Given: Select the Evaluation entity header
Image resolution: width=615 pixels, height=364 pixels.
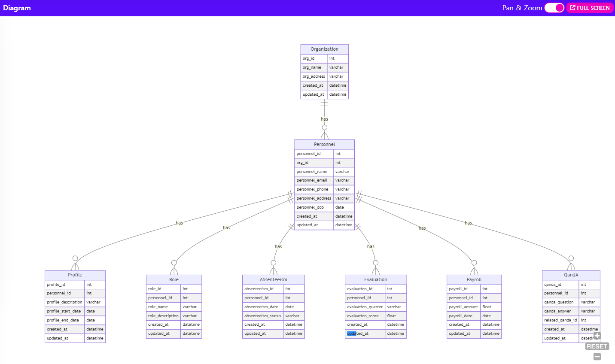Looking at the screenshot, I should coord(375,279).
